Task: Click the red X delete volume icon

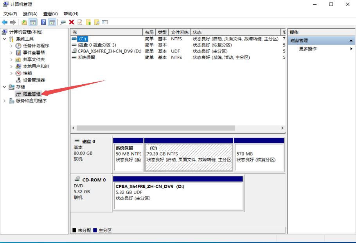Action: [71, 22]
